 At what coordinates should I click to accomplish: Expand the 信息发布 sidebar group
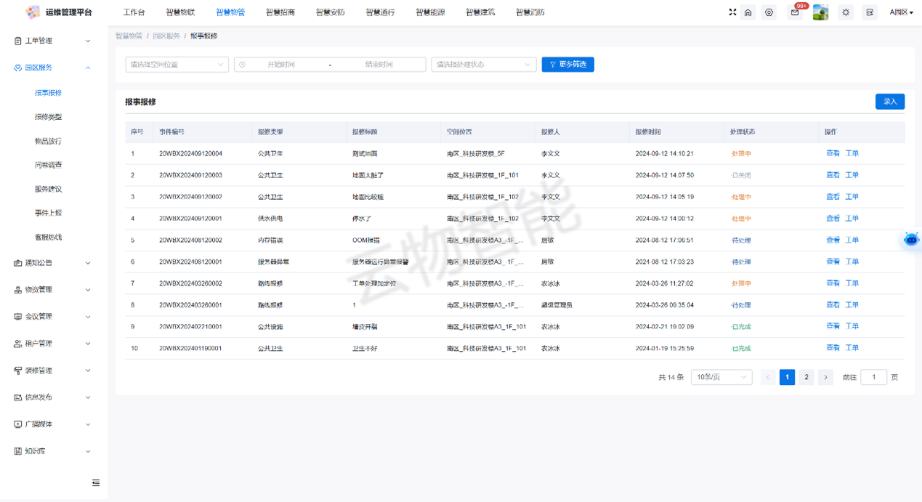pos(54,397)
